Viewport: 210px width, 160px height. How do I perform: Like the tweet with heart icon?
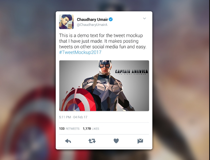tap(116, 141)
